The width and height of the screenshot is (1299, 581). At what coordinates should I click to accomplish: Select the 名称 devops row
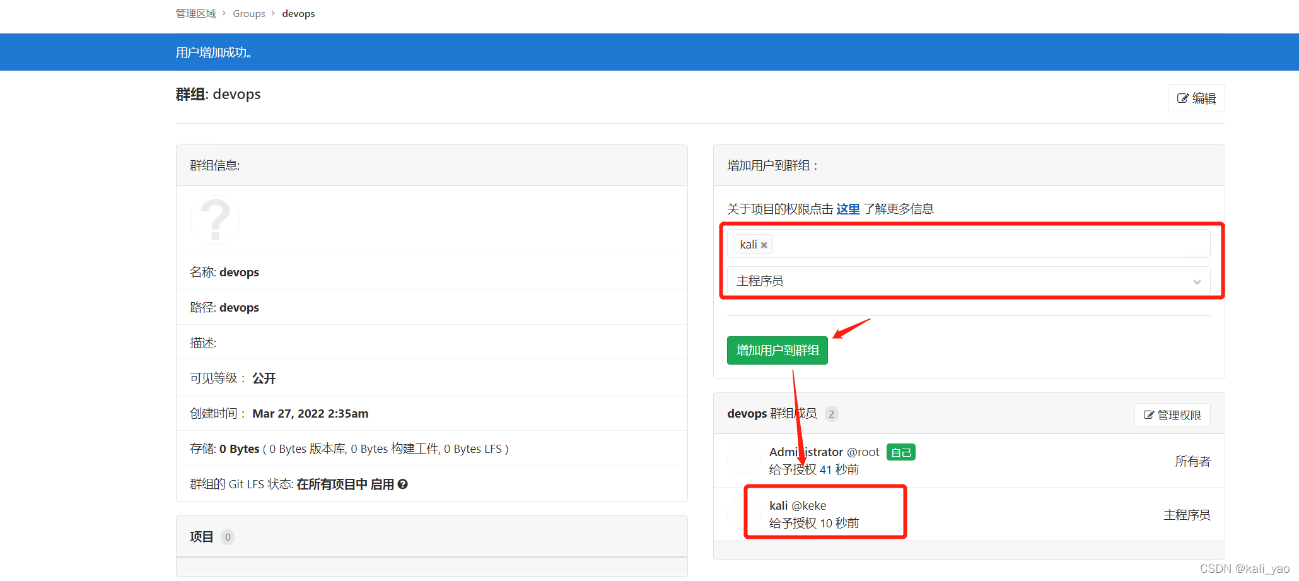point(432,272)
